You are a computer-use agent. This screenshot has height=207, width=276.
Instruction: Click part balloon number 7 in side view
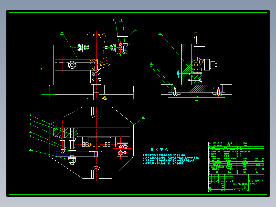[x=151, y=67]
